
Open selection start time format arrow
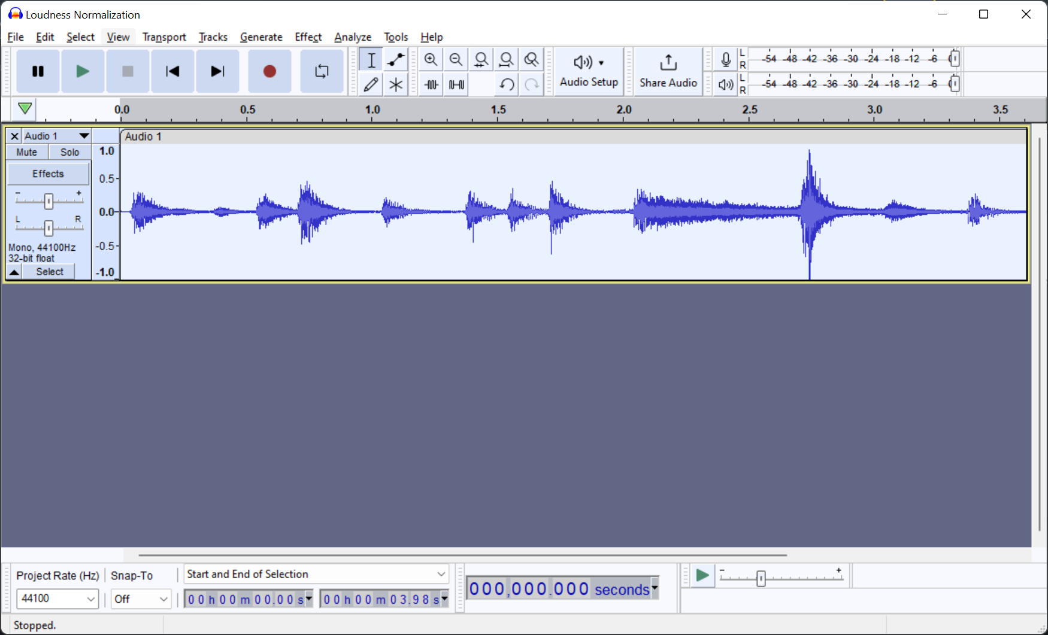tap(309, 598)
